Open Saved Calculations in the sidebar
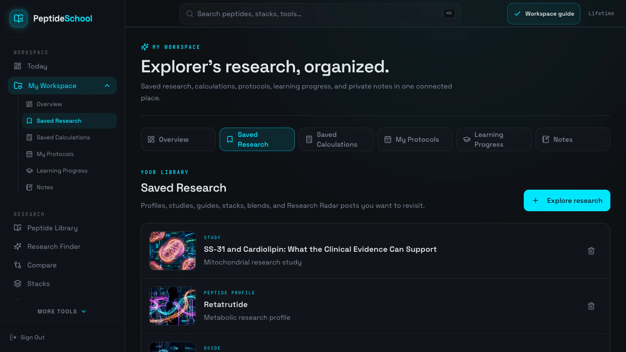The height and width of the screenshot is (352, 626). coord(69,137)
